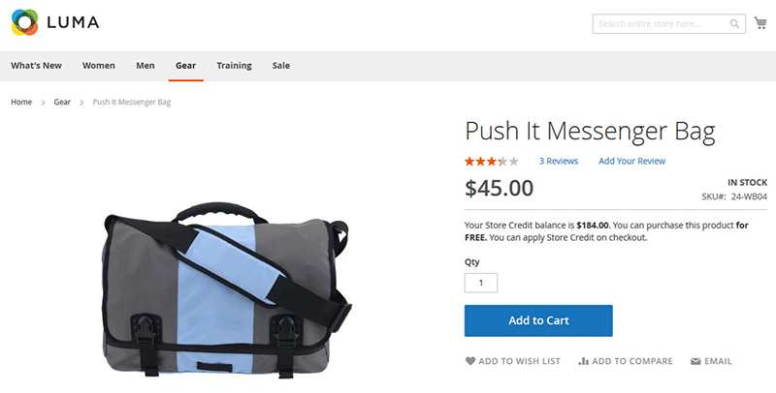This screenshot has width=776, height=393.
Task: Open the 3 Reviews link
Action: click(559, 161)
